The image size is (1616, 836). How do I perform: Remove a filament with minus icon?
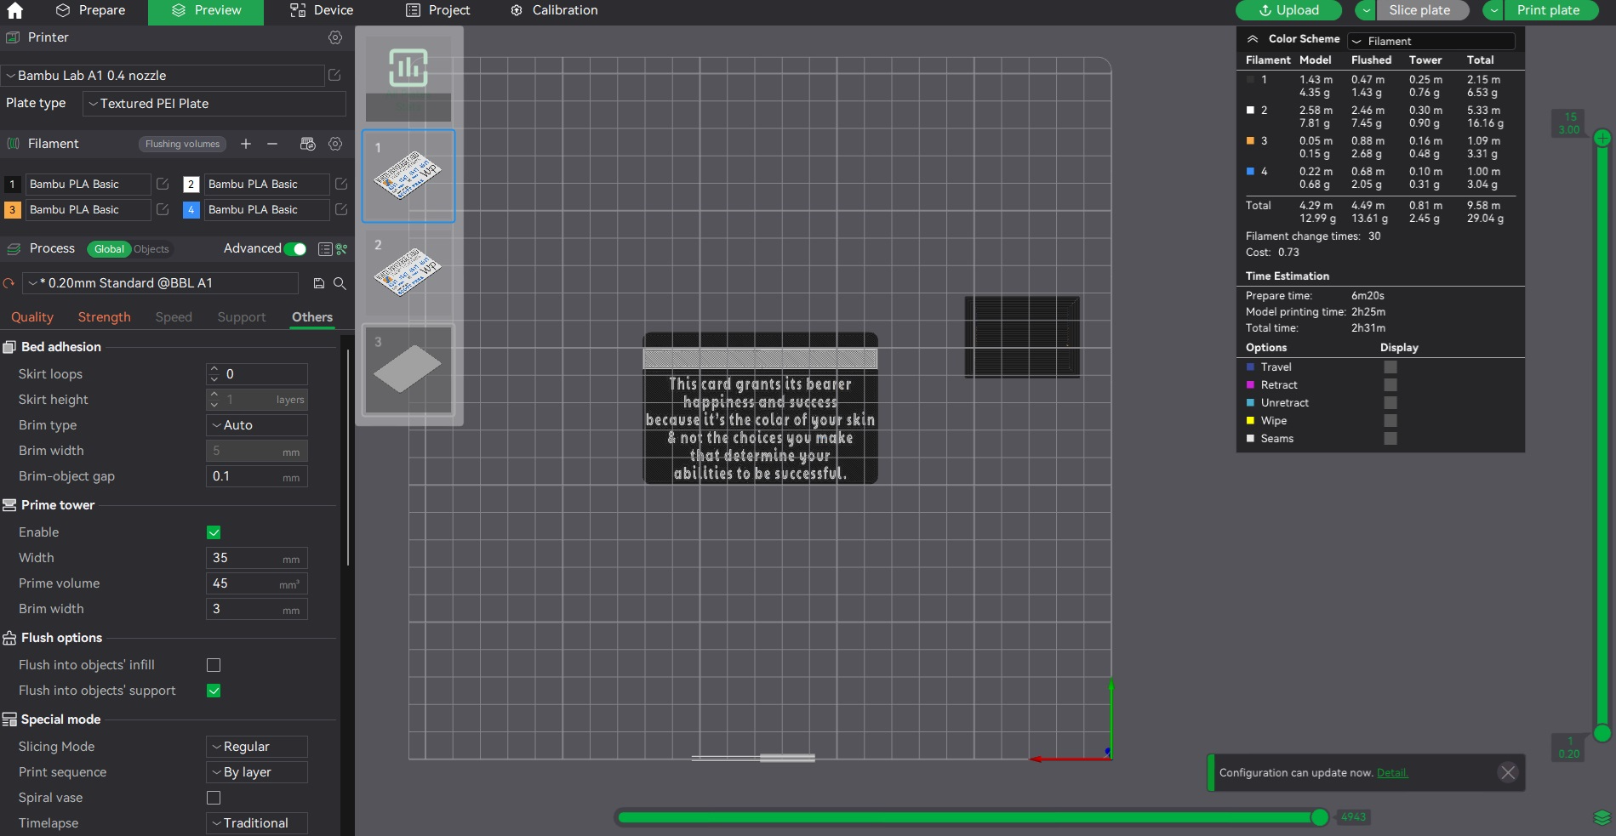[x=272, y=144]
